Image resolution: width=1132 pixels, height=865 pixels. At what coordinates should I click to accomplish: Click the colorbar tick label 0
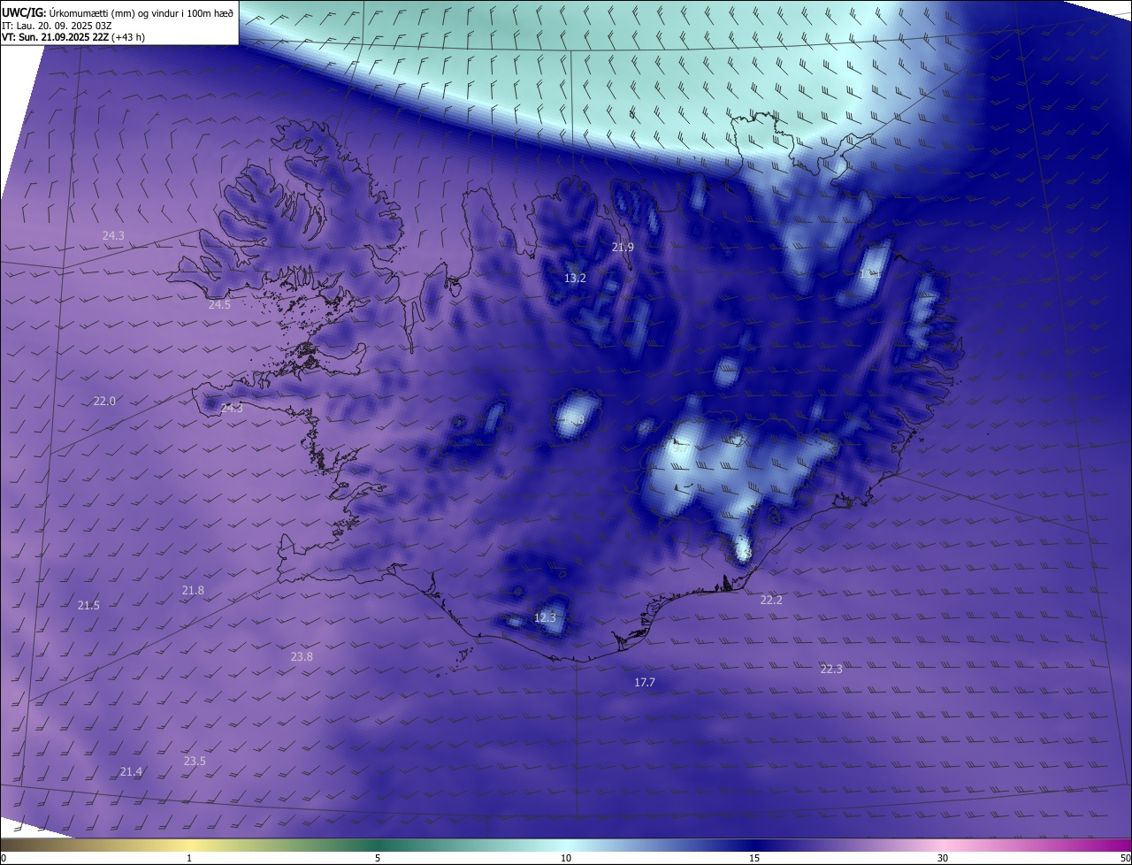pyautogui.click(x=4, y=858)
